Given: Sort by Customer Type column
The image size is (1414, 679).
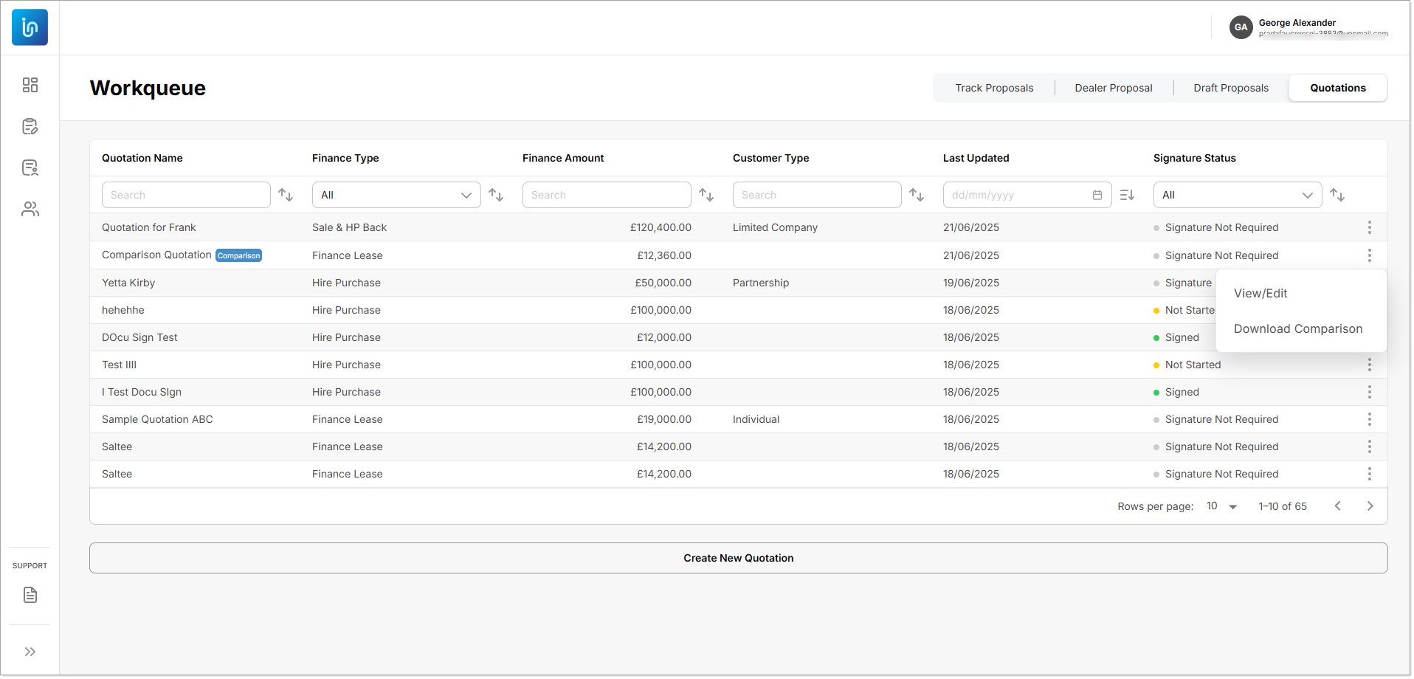Looking at the screenshot, I should (917, 195).
